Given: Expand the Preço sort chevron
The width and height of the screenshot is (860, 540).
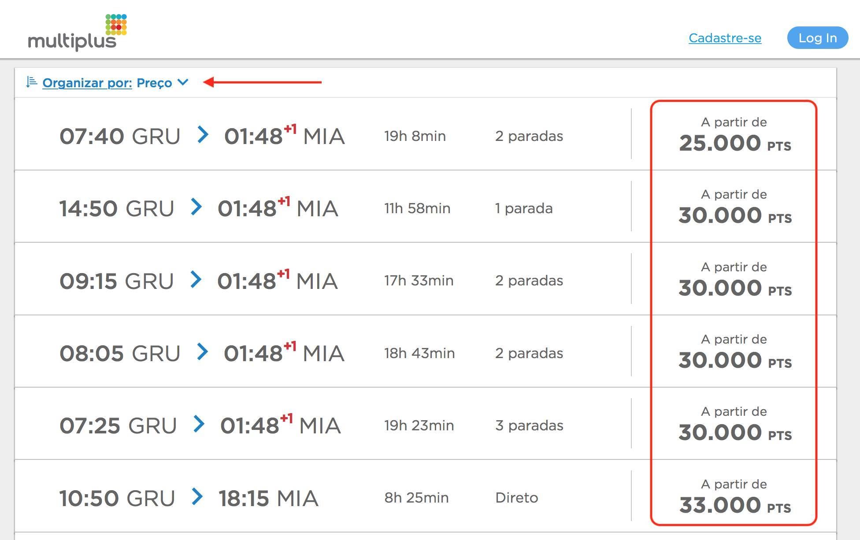Looking at the screenshot, I should 183,82.
